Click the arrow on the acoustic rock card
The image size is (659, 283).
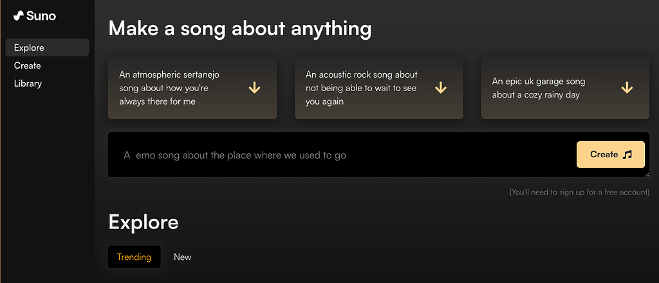441,88
